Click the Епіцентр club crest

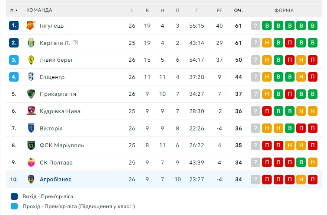(x=31, y=77)
